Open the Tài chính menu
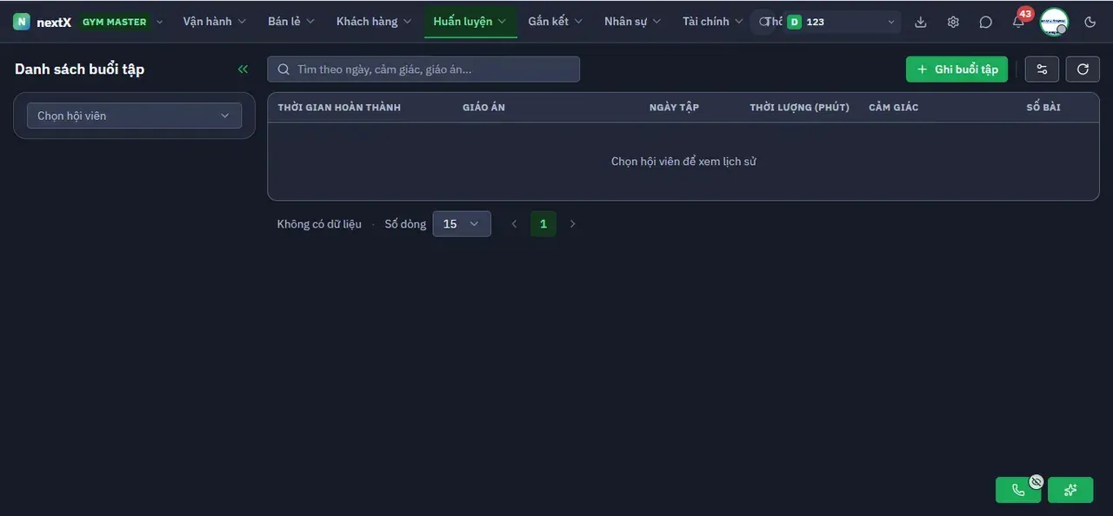Image resolution: width=1113 pixels, height=516 pixels. pos(713,22)
